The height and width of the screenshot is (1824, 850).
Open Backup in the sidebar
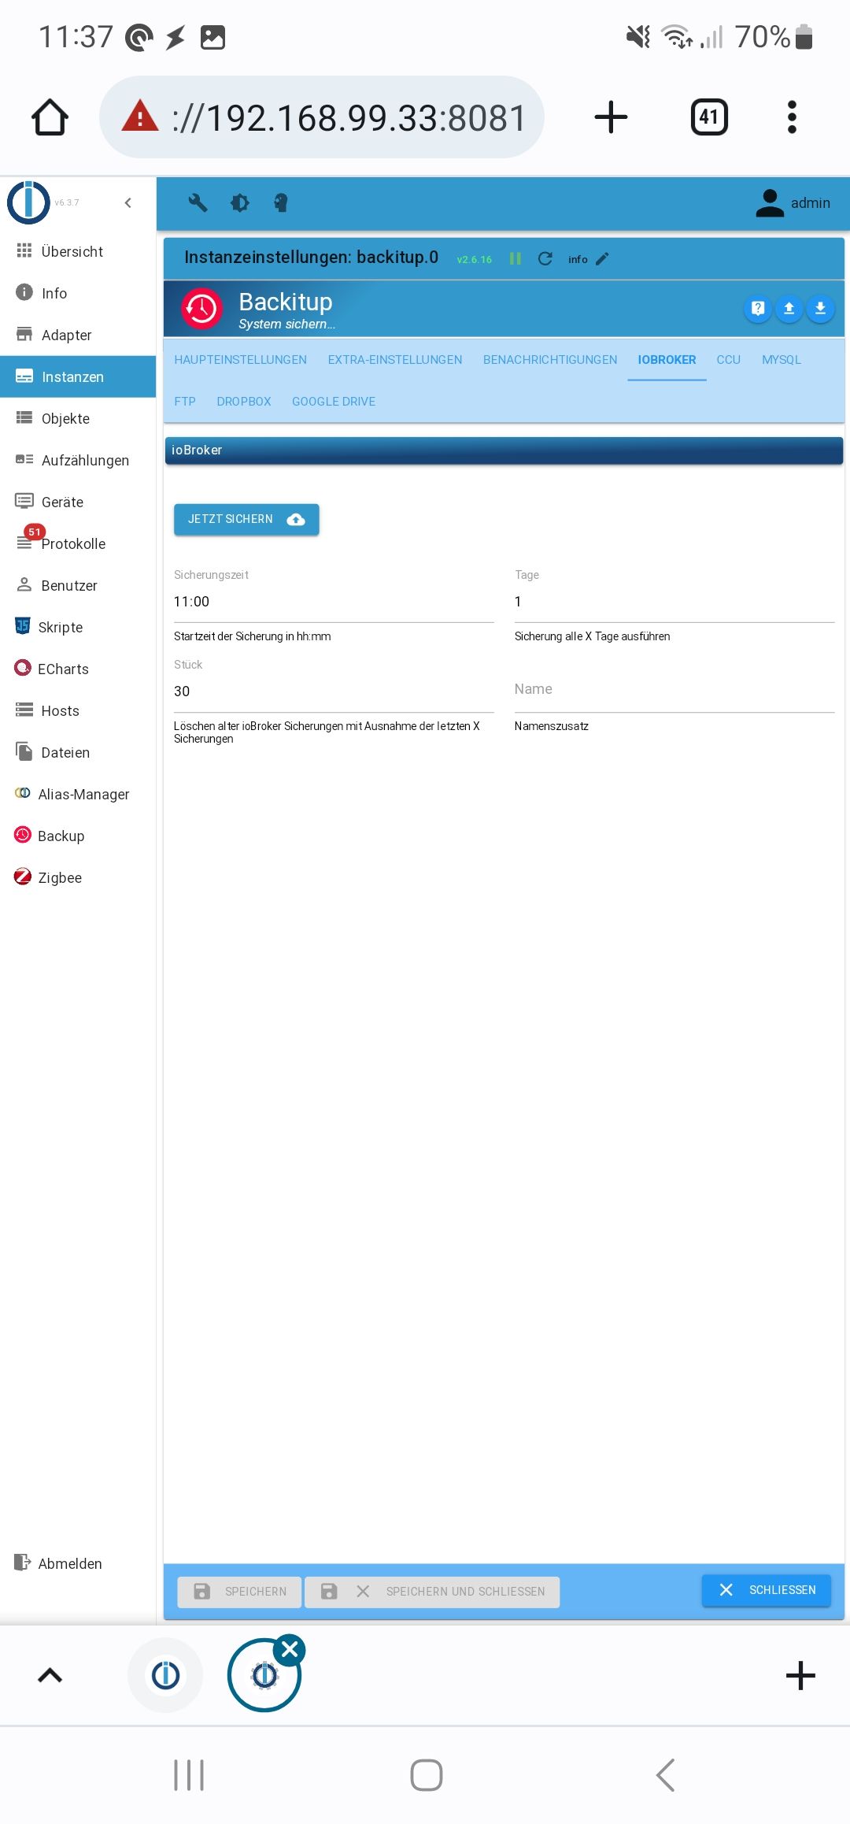(x=78, y=836)
